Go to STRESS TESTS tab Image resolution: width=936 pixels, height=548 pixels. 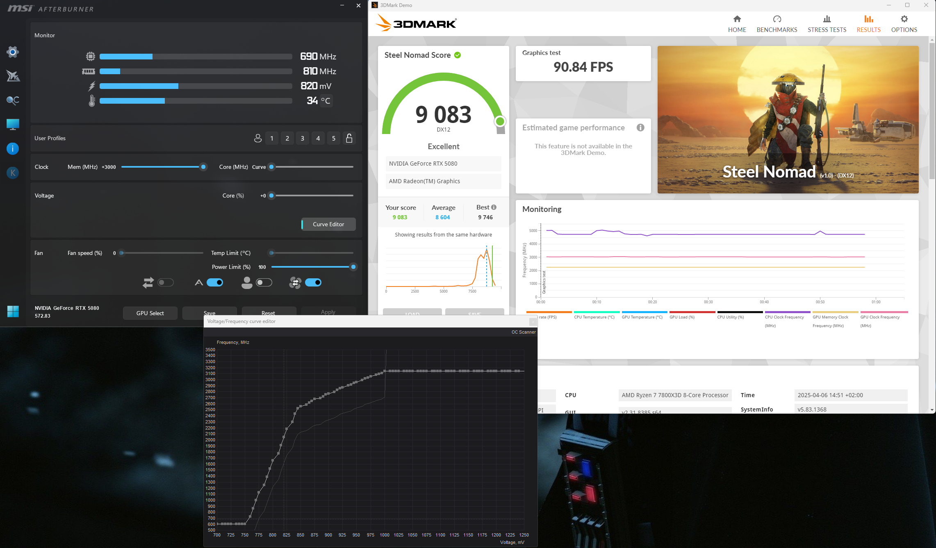[827, 24]
